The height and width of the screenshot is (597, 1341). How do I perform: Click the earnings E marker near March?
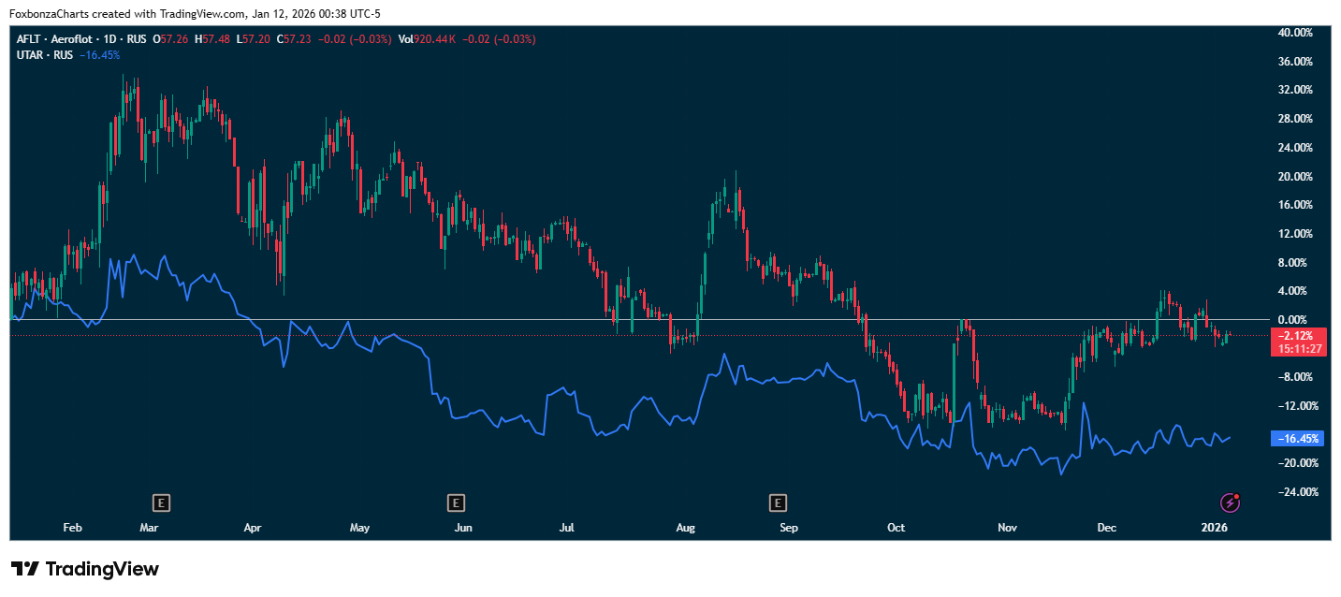(162, 503)
